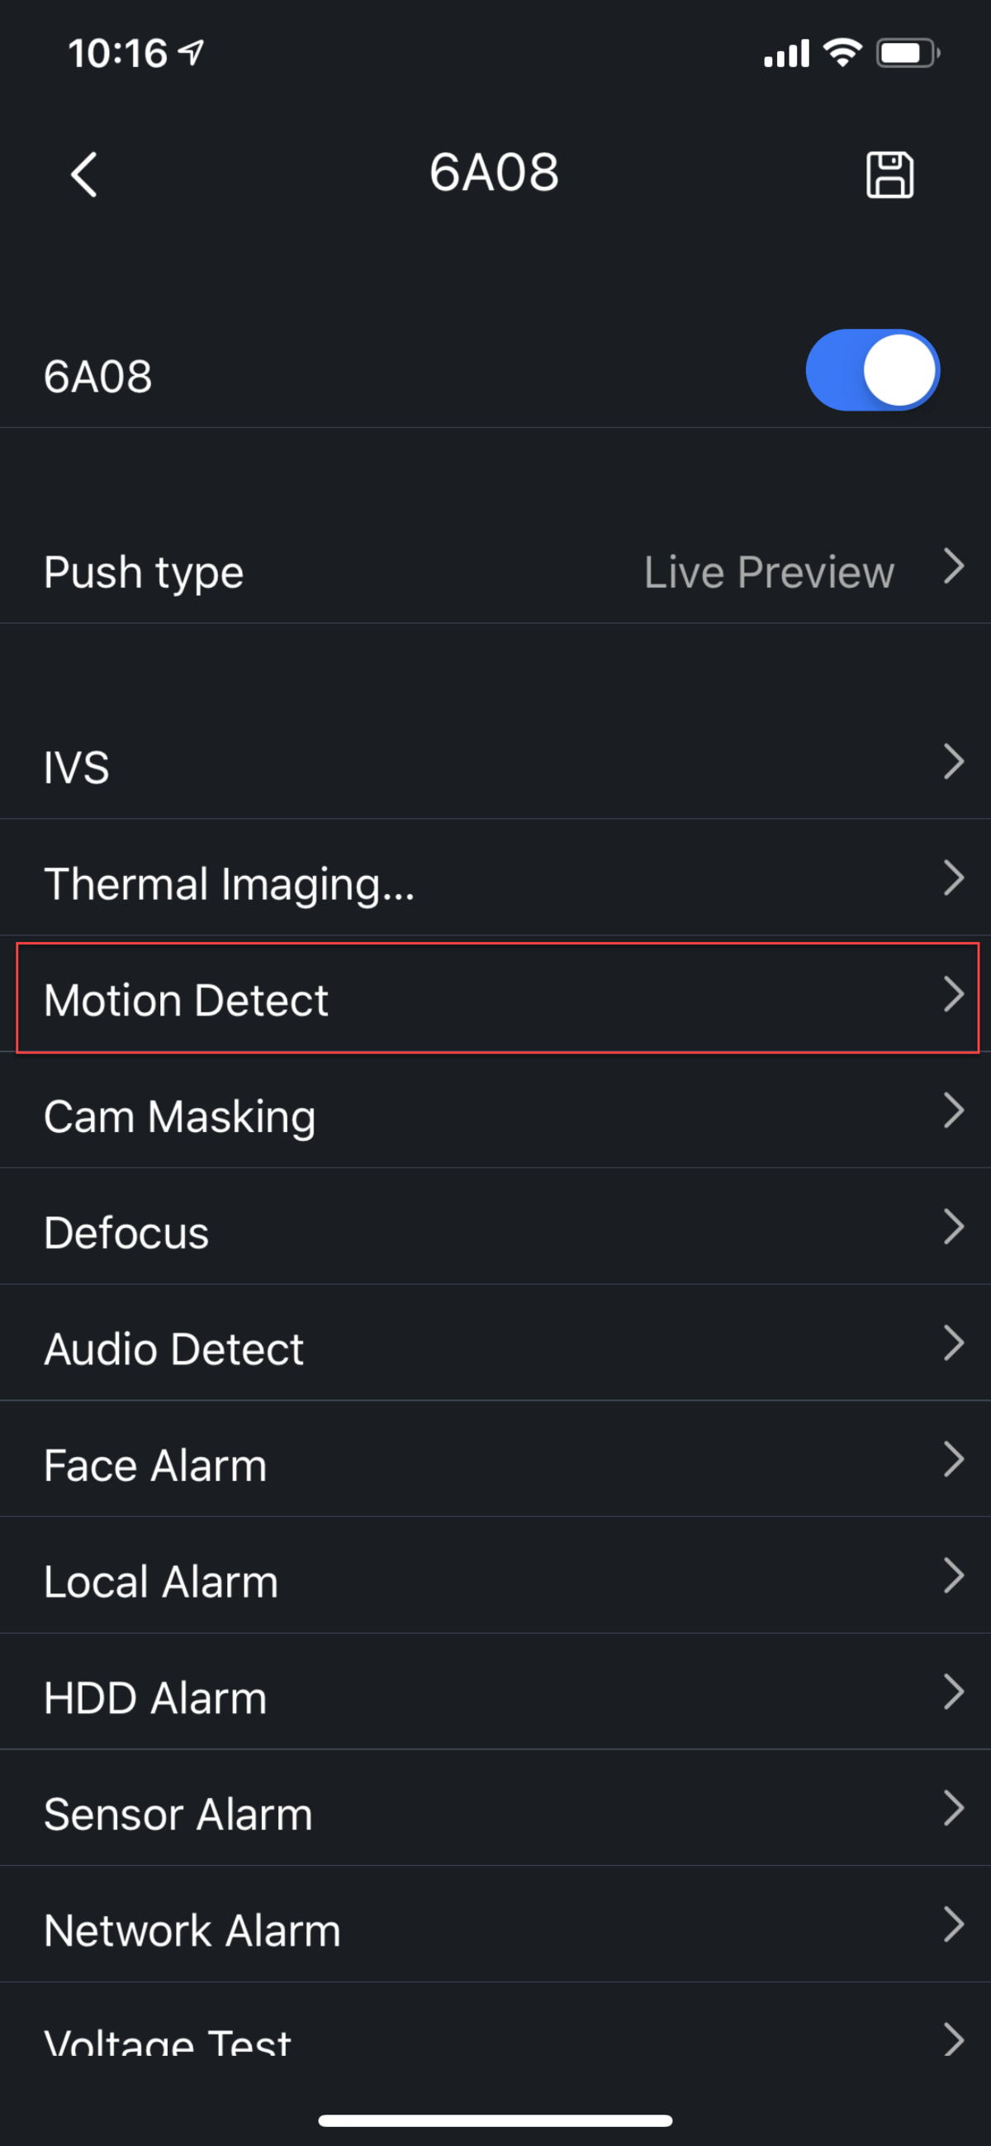Tap the home indicator bar
Screen dimensions: 991x2146
click(495, 2120)
